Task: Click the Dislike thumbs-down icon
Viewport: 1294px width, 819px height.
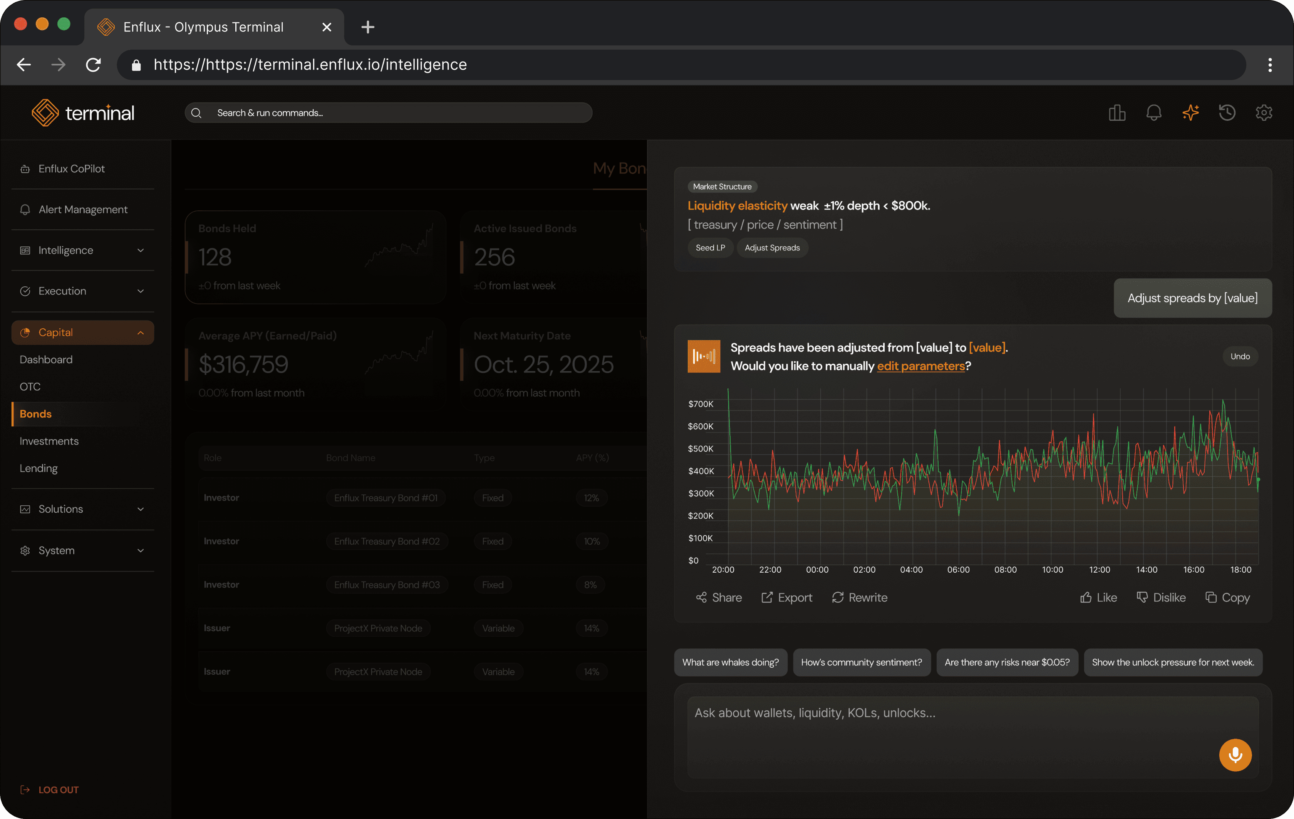Action: tap(1142, 597)
